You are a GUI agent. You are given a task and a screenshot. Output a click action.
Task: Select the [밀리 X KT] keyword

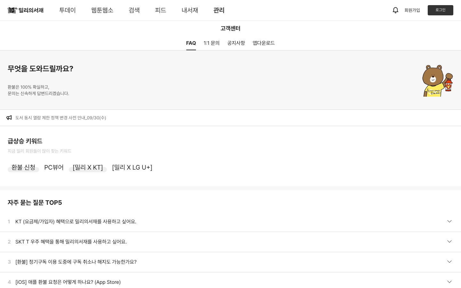click(x=88, y=168)
